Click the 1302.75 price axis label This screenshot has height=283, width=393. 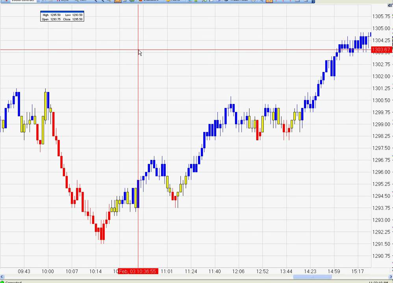pos(381,64)
